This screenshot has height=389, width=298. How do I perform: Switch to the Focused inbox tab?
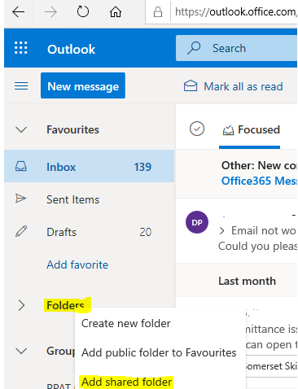252,129
